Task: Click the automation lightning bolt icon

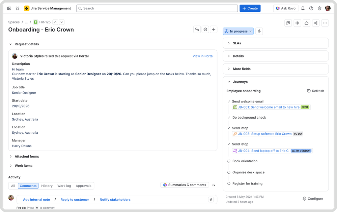Action: (259, 31)
